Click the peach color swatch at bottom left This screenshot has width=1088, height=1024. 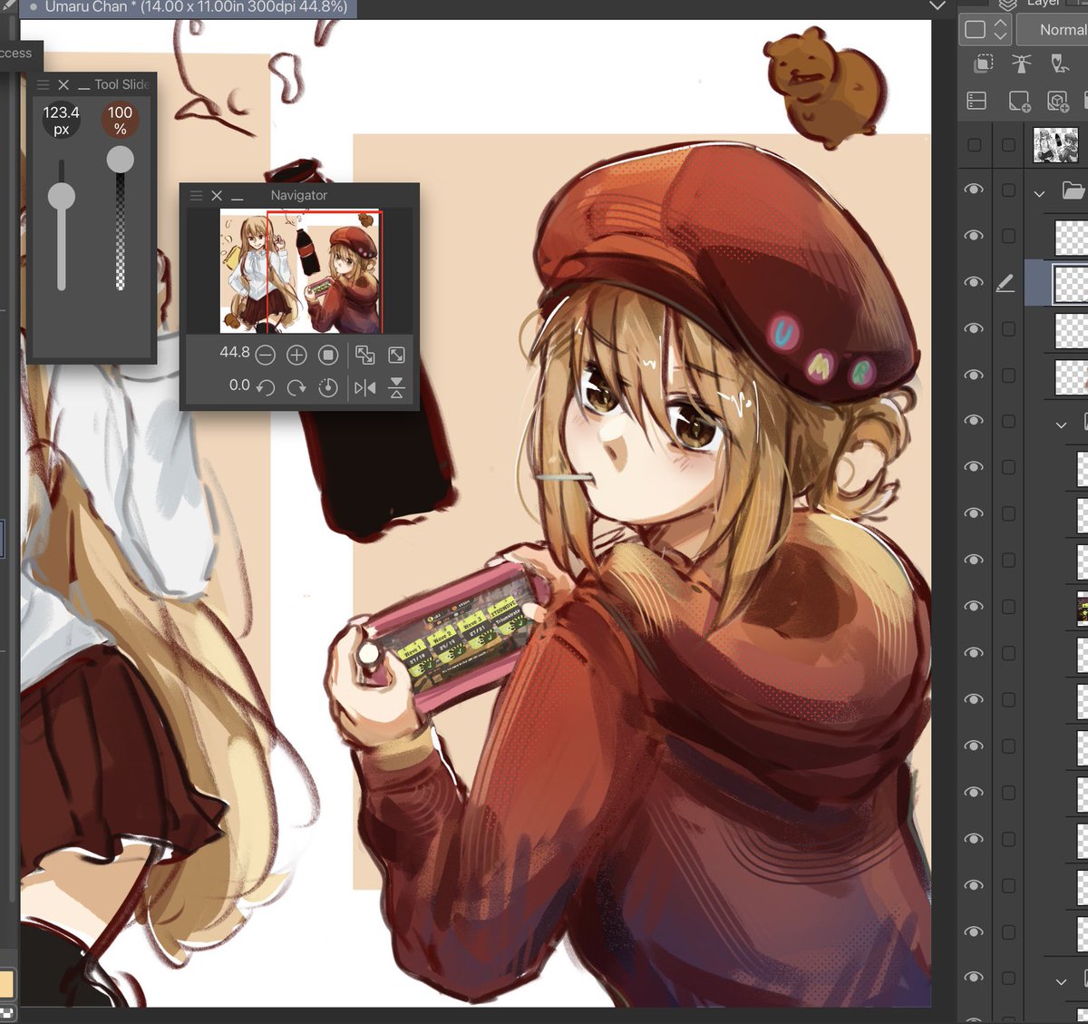(x=7, y=983)
